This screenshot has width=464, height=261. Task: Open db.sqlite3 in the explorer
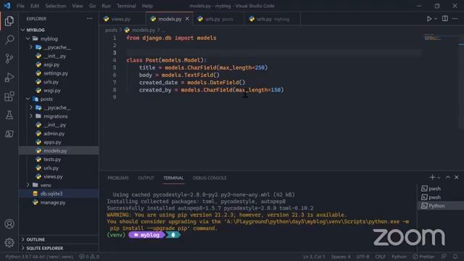tap(51, 194)
